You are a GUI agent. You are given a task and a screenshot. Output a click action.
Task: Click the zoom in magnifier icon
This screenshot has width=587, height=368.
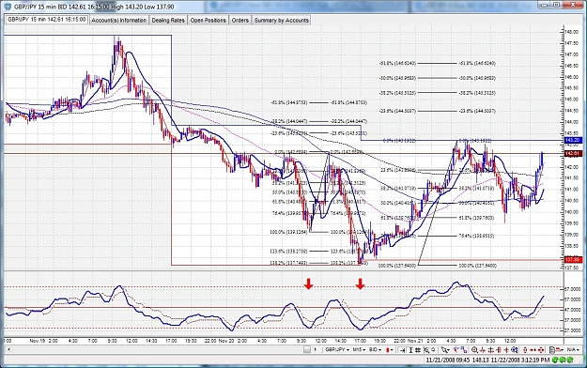tap(474, 350)
